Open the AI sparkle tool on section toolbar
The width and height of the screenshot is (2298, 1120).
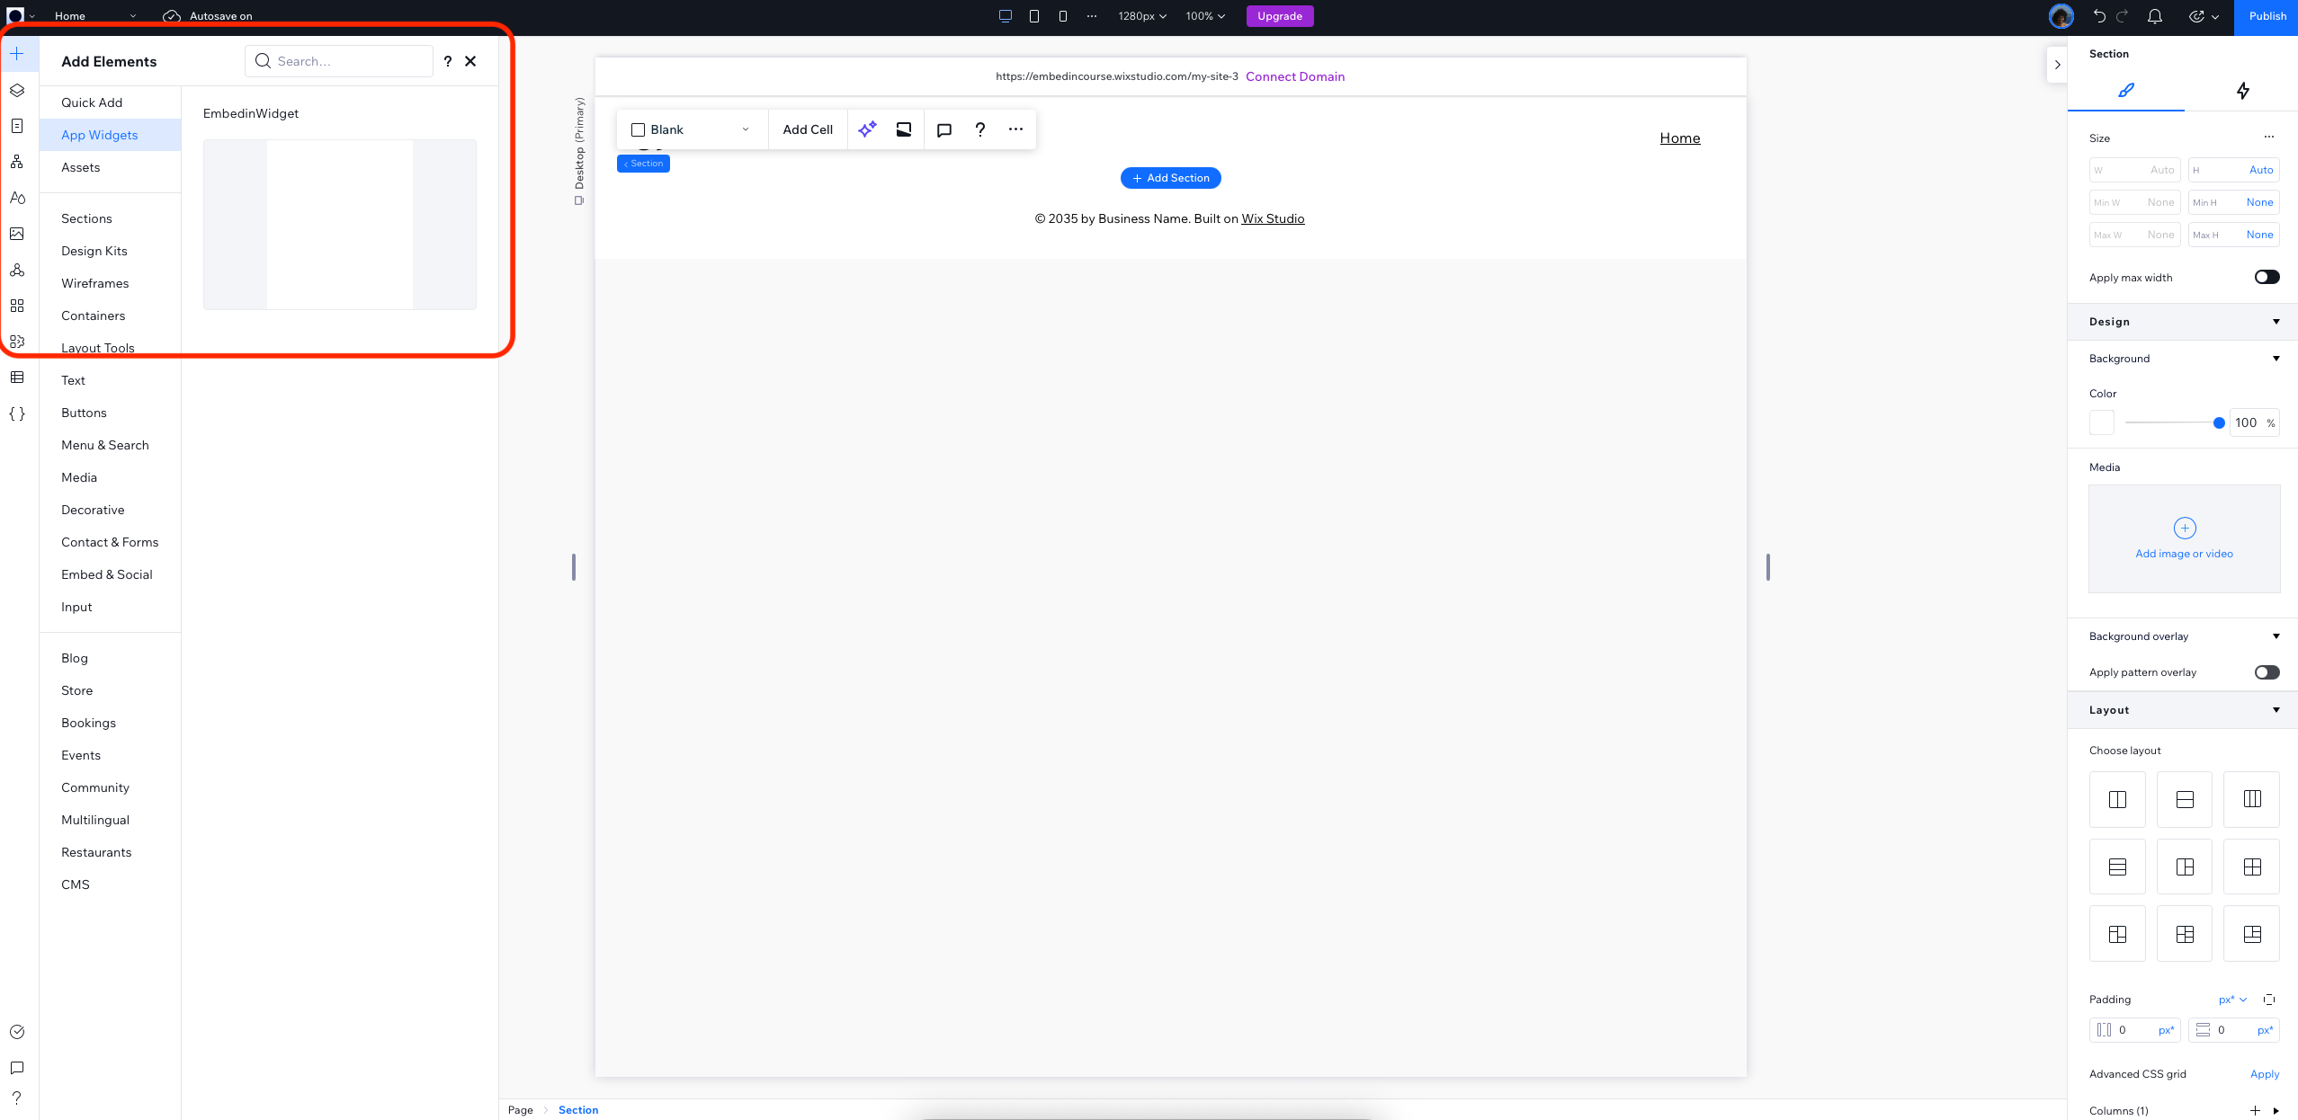866,129
